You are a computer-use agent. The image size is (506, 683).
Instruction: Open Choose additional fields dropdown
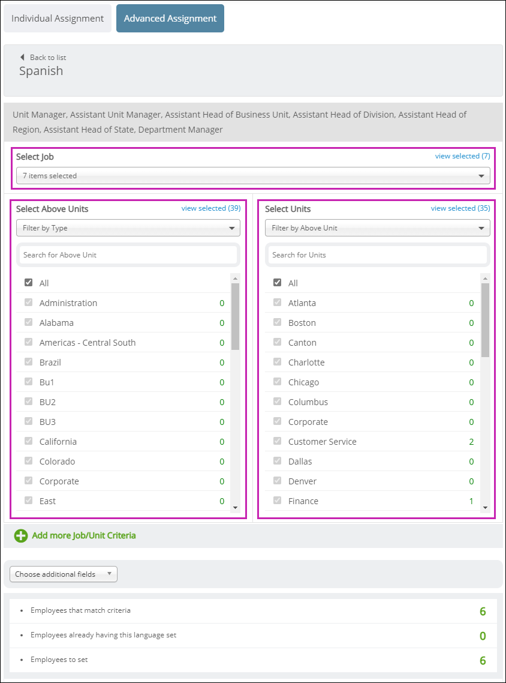64,574
